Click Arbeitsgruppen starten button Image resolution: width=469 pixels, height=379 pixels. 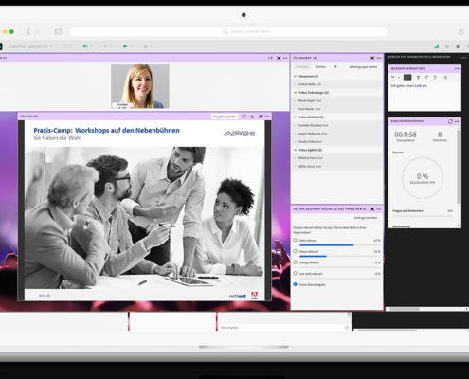coord(363,67)
